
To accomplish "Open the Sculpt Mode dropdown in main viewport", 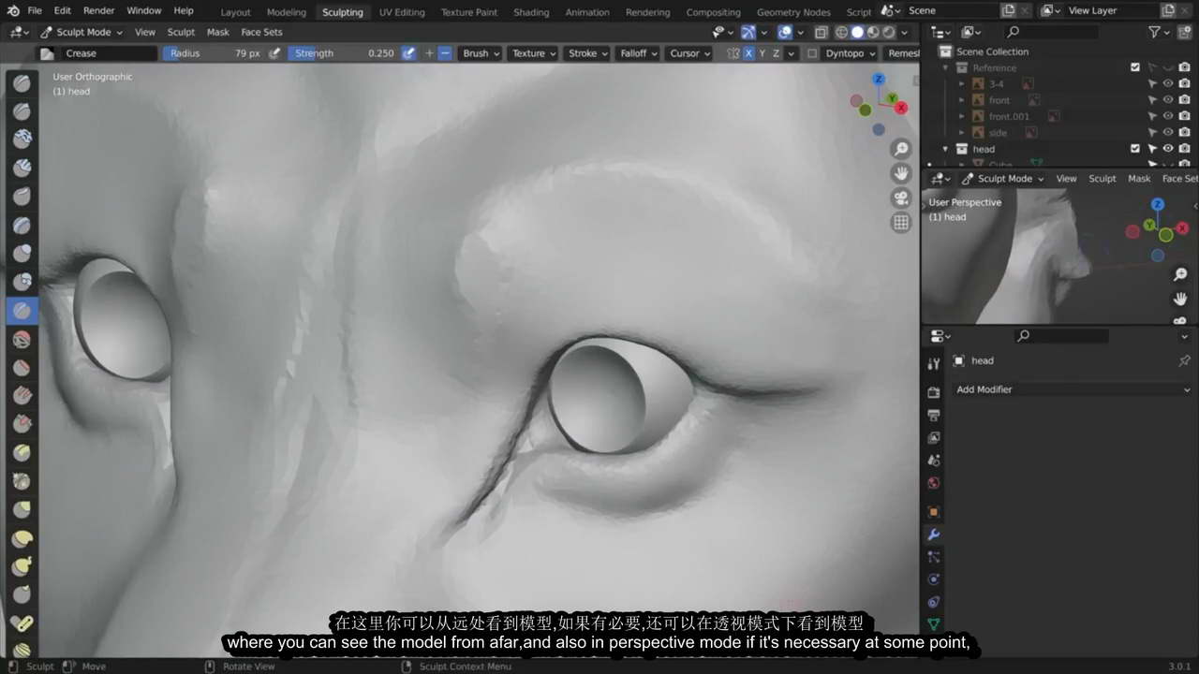I will point(81,32).
